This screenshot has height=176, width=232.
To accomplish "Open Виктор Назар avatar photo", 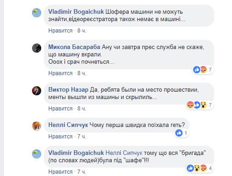I will [37, 91].
